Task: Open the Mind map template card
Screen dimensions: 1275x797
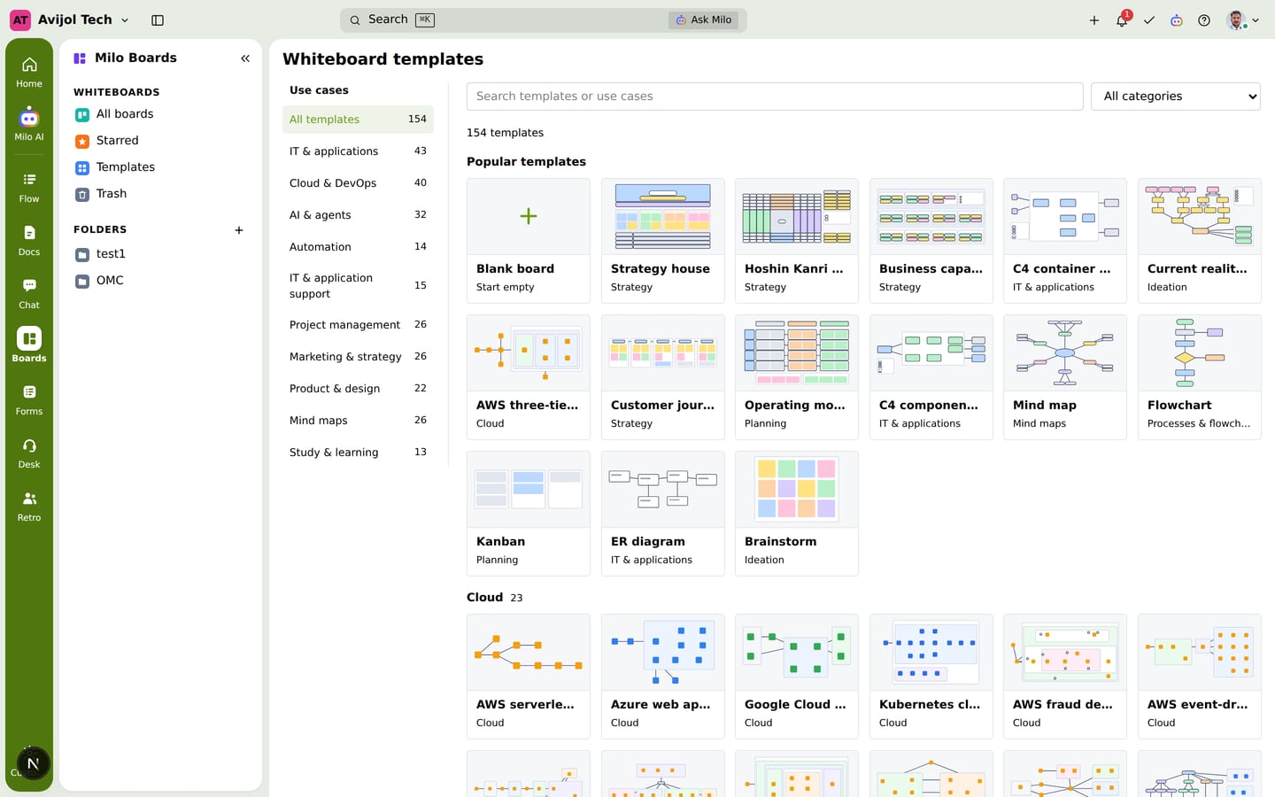Action: click(x=1065, y=377)
